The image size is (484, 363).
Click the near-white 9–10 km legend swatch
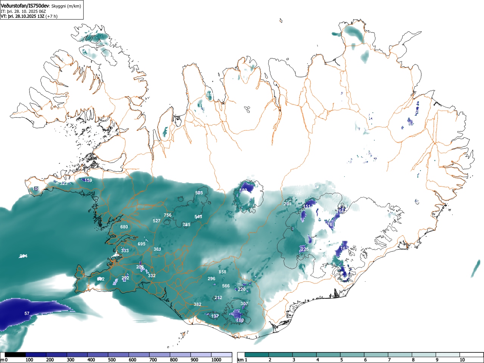[448, 355]
